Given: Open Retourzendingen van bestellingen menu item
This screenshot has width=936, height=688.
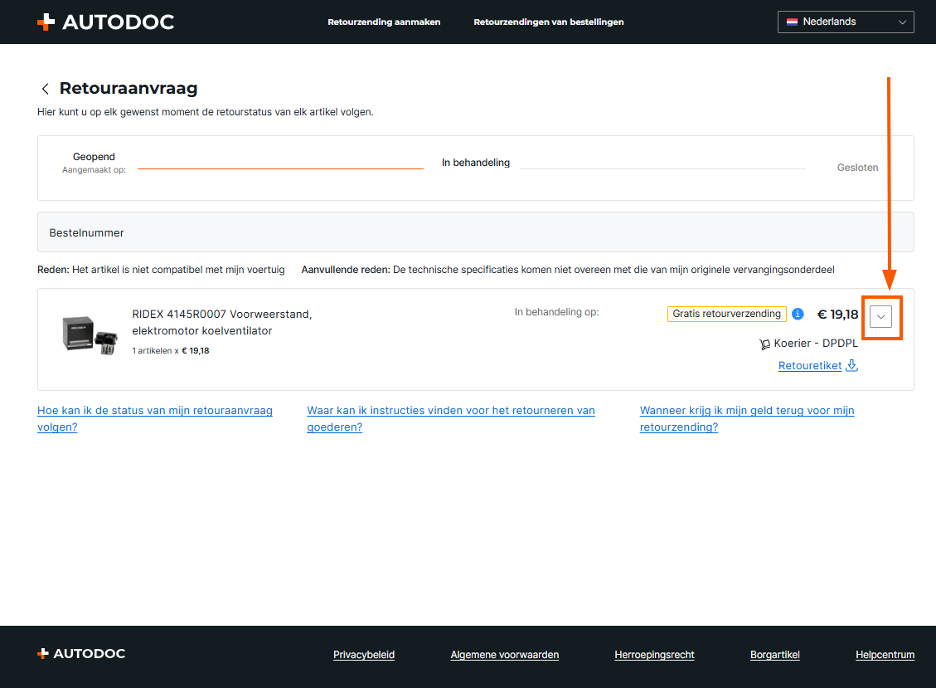Looking at the screenshot, I should (x=548, y=22).
